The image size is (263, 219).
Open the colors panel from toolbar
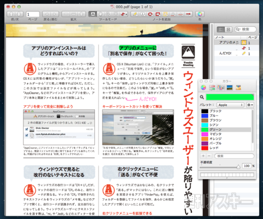199,14
